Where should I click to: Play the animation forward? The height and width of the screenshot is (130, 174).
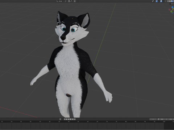coord(71,119)
